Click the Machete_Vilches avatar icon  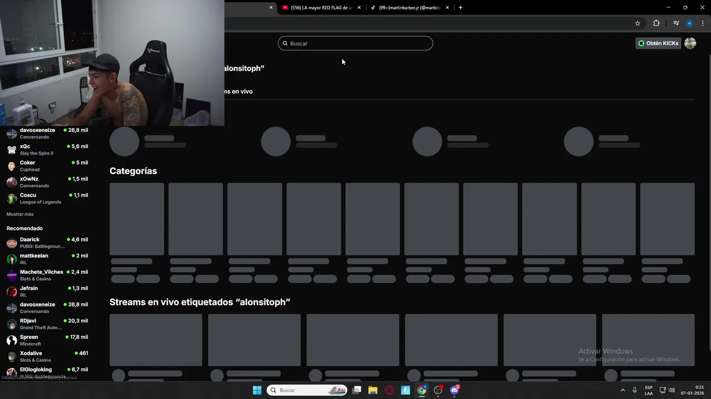(12, 275)
